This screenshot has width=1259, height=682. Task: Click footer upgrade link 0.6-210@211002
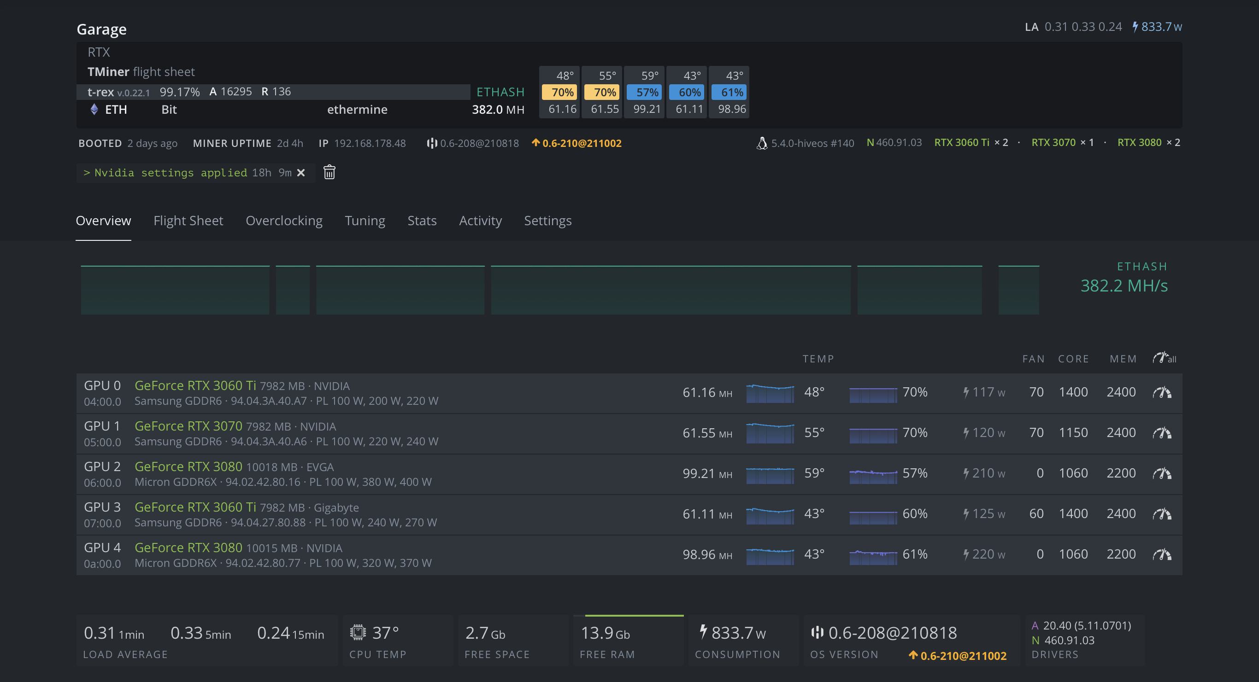click(958, 656)
